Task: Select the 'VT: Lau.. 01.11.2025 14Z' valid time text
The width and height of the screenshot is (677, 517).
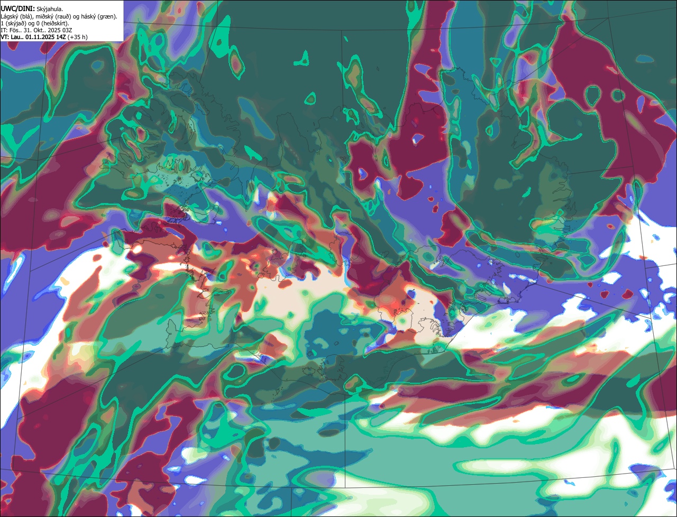Action: tap(33, 37)
